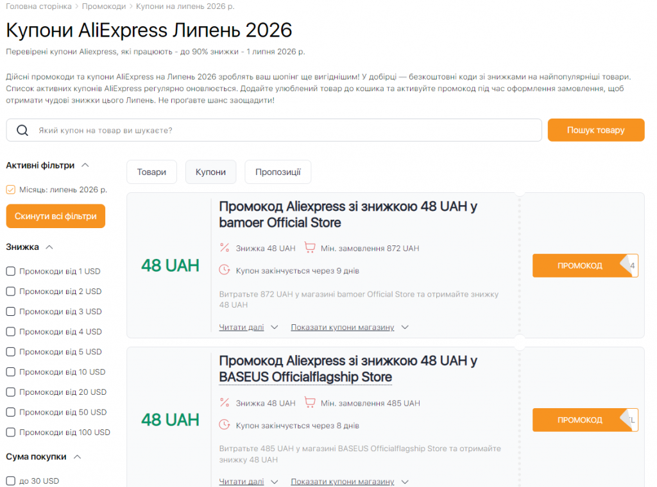Click 'Купон закінчується через 9 днів'

[x=298, y=270]
